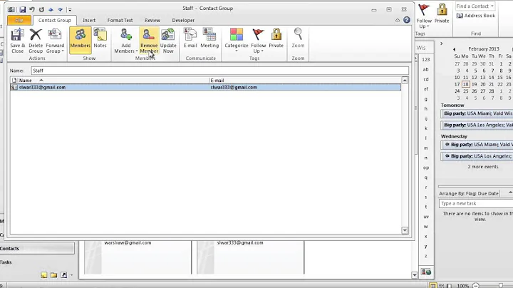Open slwar333@gmail.com contact card behind window
Screen dimensions: 513x288
[250, 257]
